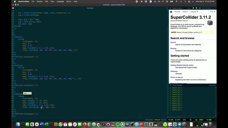Click the SuperCollider cube icon in the dock
Screen dimensions: 228x128
tap(185, 124)
